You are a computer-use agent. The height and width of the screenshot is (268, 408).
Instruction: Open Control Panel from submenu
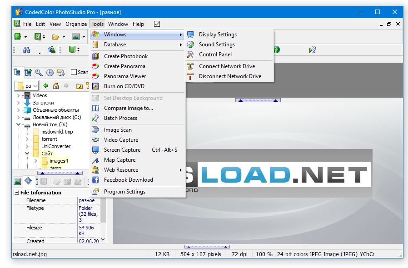click(229, 55)
